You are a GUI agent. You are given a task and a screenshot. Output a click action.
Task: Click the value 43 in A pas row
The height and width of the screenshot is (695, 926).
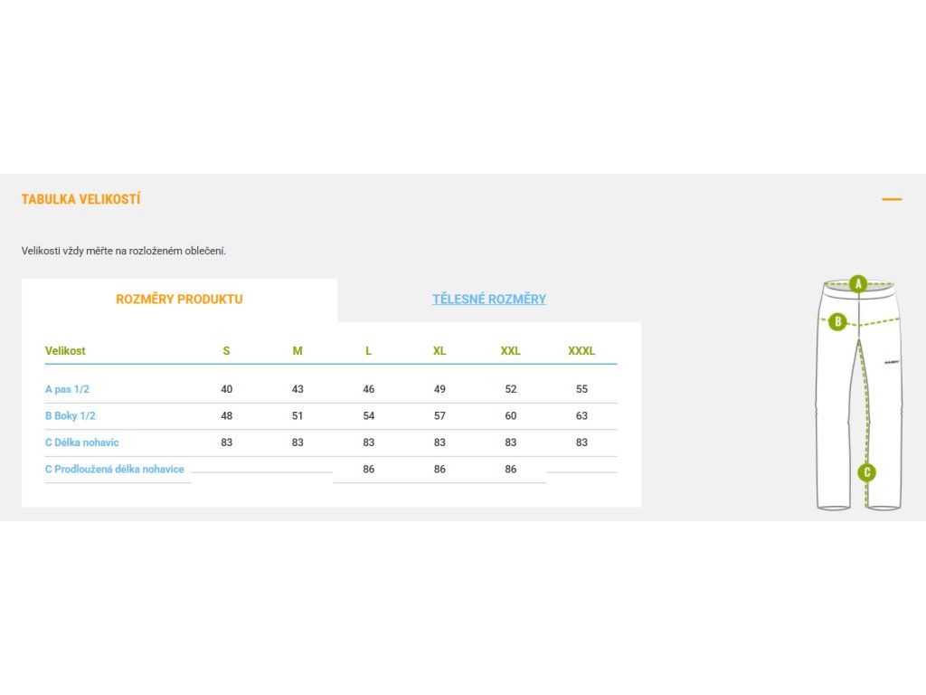(298, 389)
